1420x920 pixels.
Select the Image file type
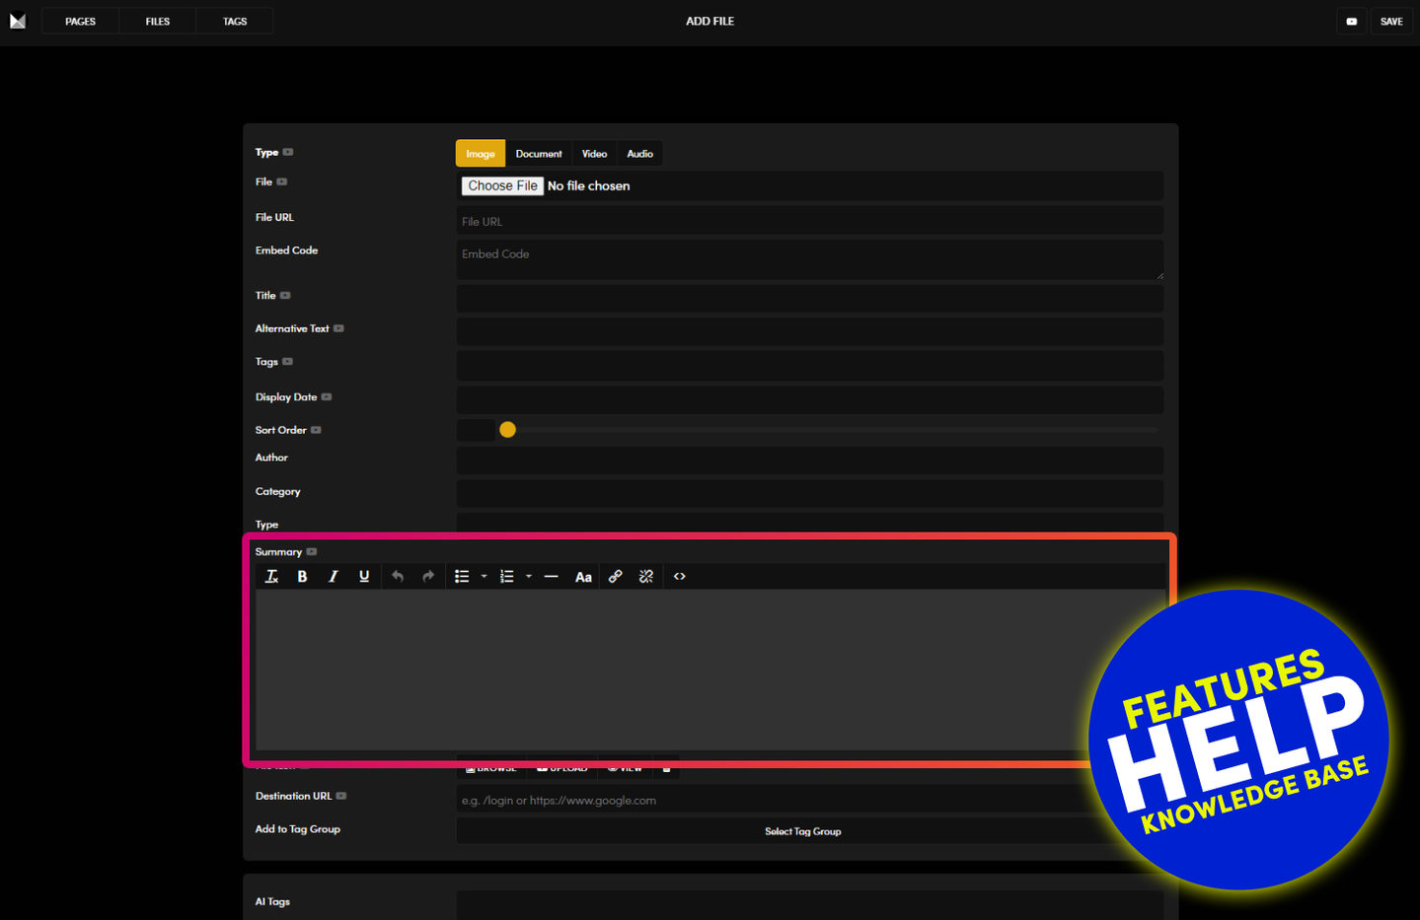[x=481, y=154]
